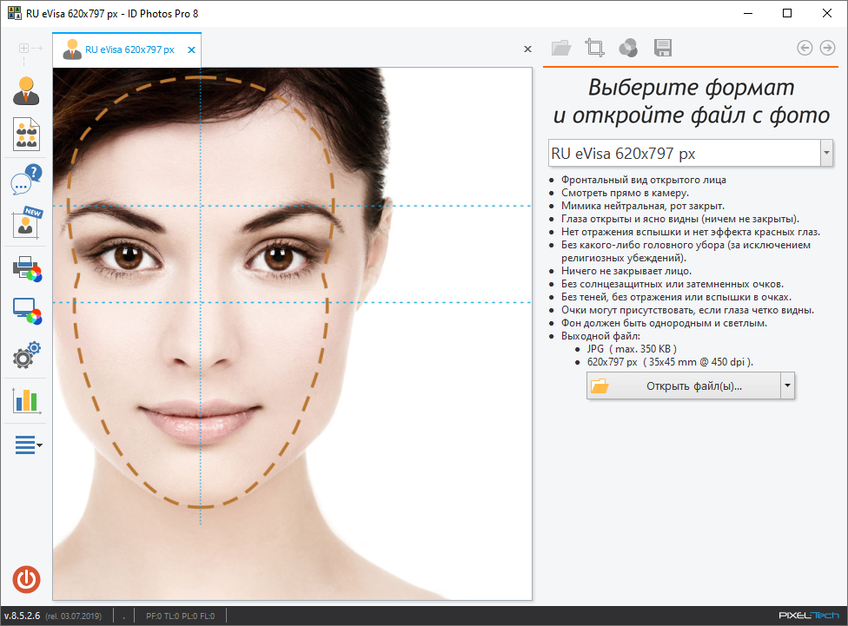The image size is (848, 626).
Task: Click the 'Выберите формат' heading
Action: click(x=691, y=87)
